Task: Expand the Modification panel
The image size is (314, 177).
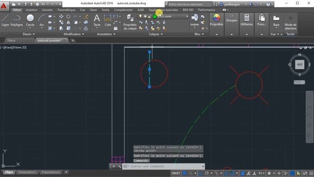Action: 74,34
